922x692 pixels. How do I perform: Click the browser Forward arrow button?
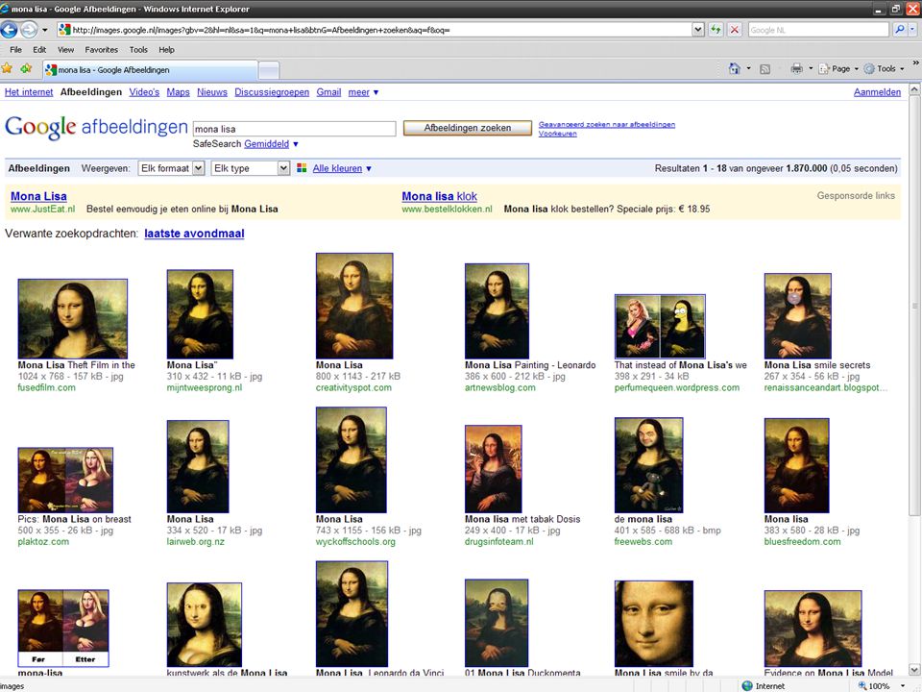(x=29, y=30)
